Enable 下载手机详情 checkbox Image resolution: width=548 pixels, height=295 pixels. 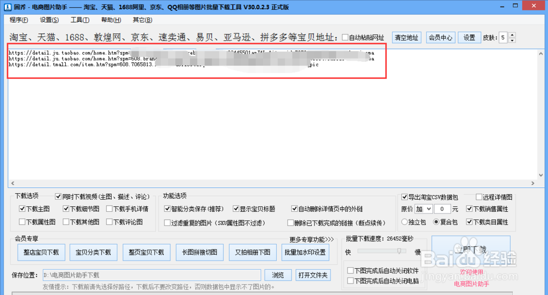(x=110, y=209)
